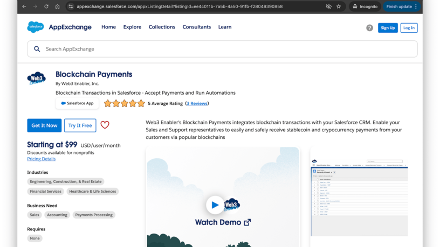Open the Home menu item

click(108, 27)
